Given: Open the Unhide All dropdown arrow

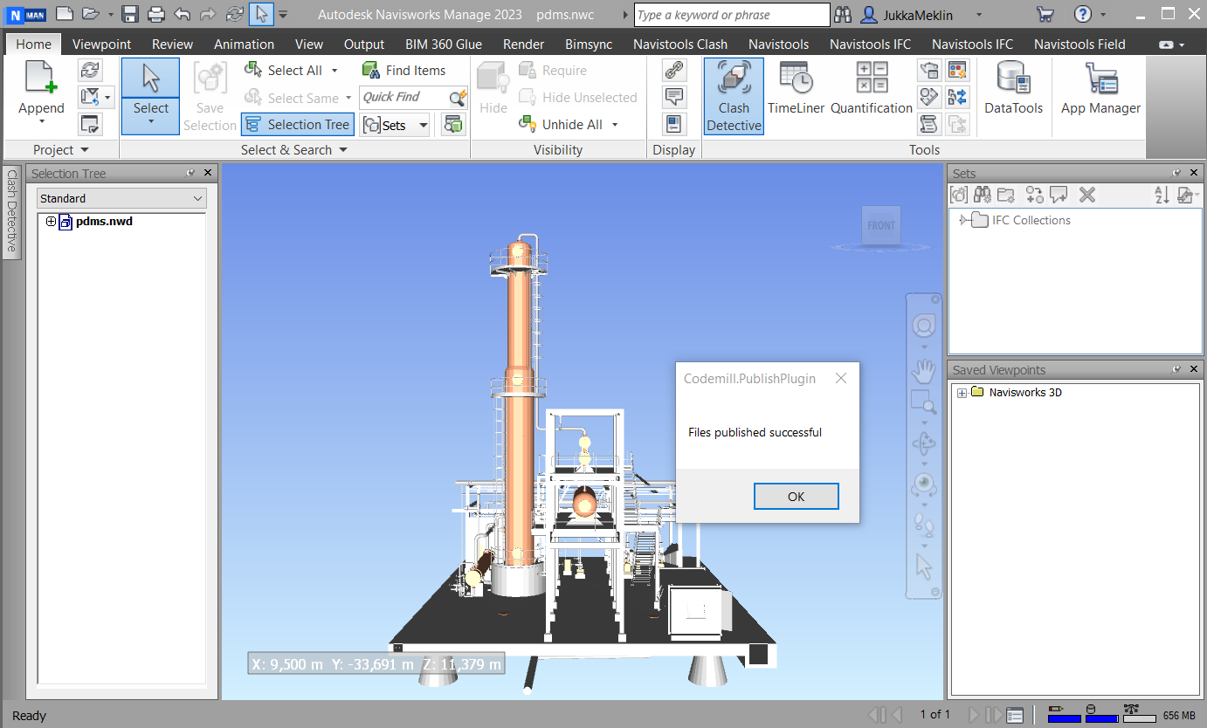Looking at the screenshot, I should [x=615, y=125].
